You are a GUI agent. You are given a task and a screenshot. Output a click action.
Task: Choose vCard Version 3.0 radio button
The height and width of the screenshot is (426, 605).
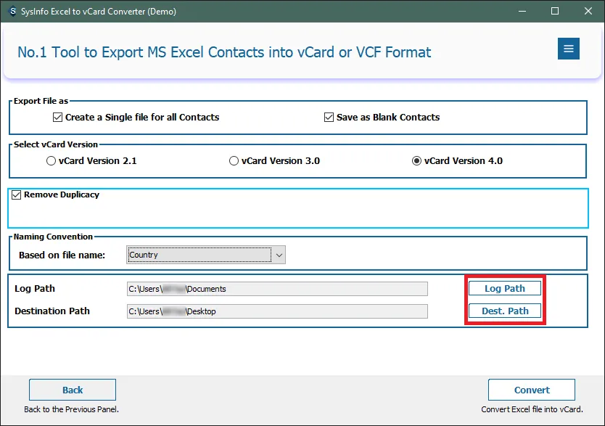(x=234, y=161)
